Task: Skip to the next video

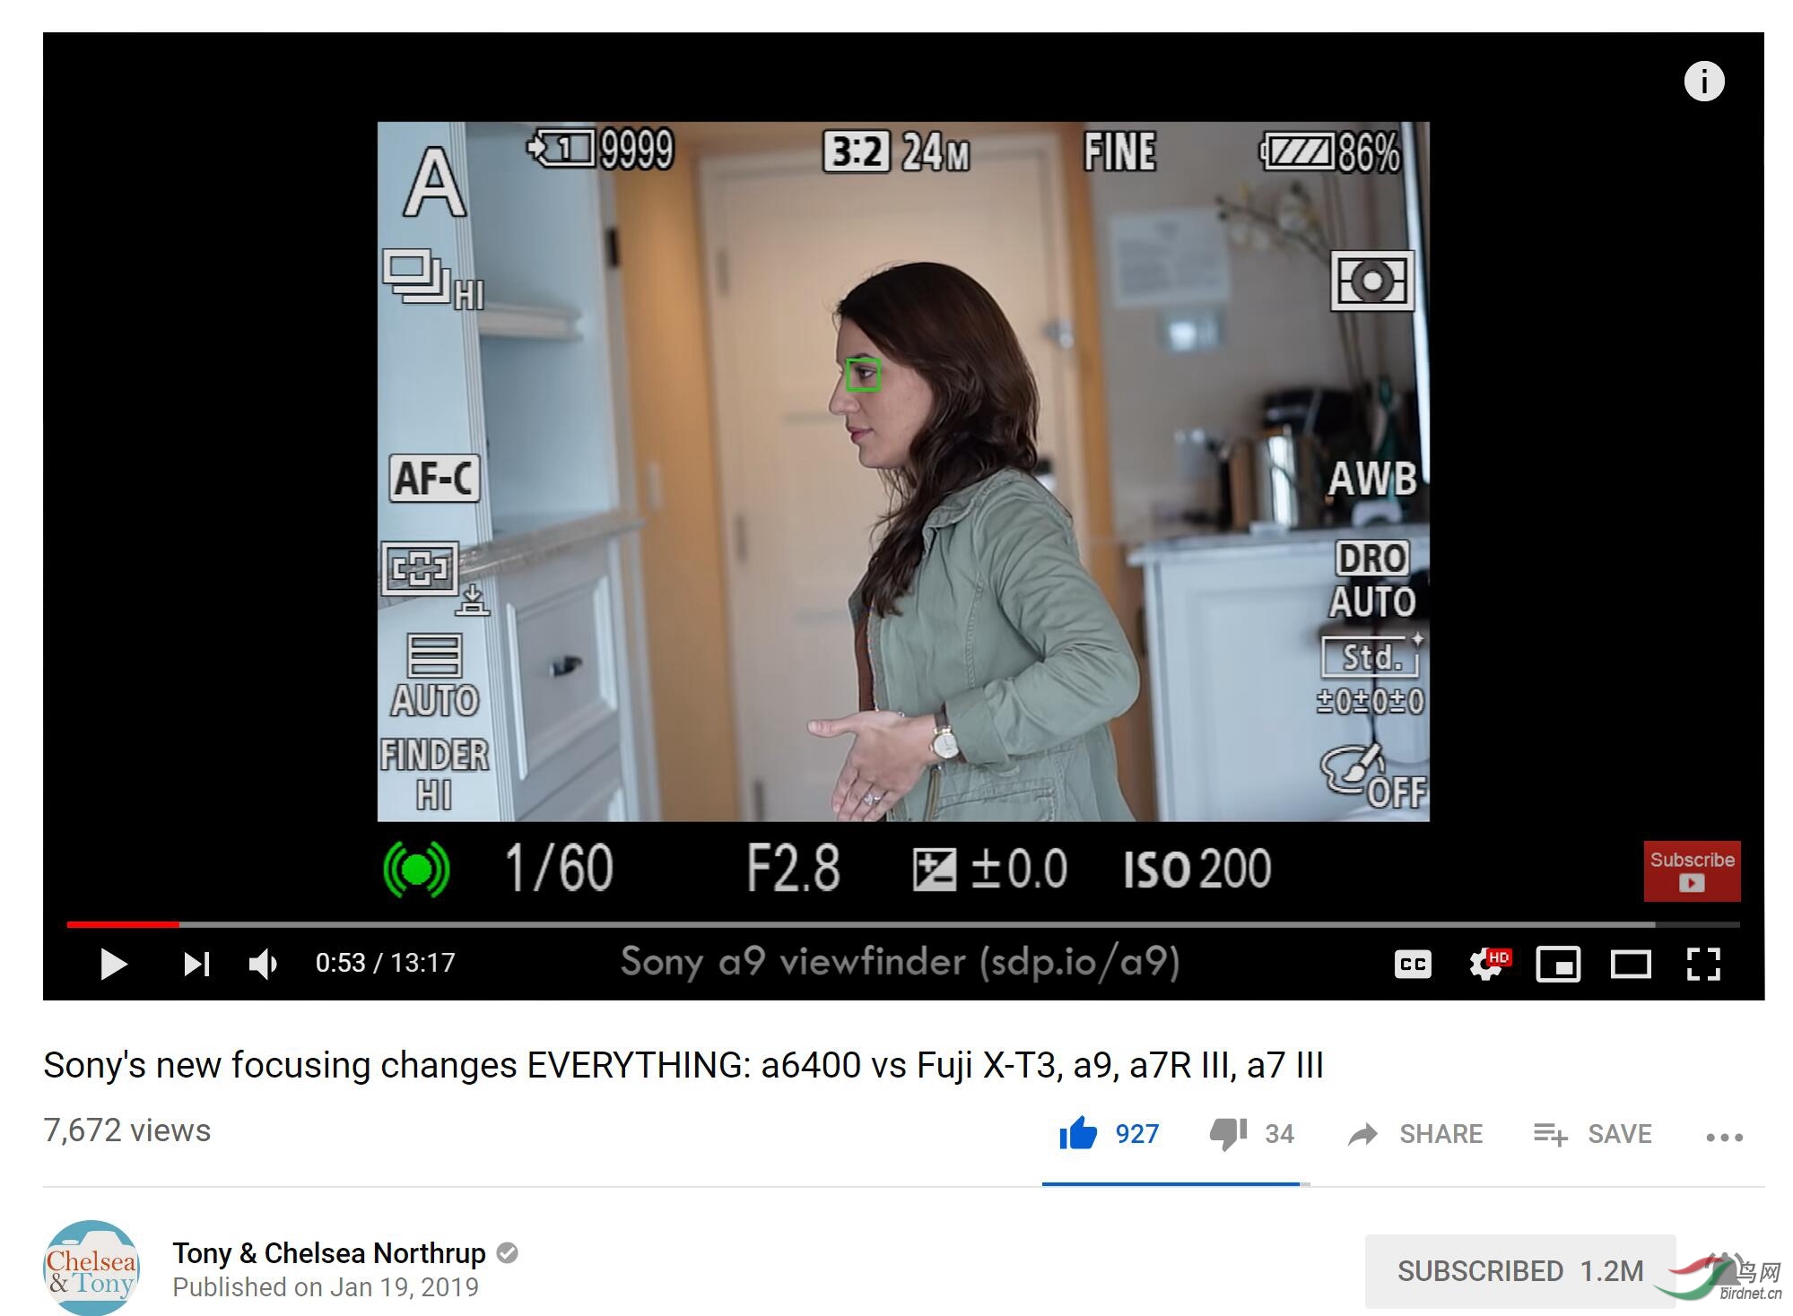Action: tap(196, 965)
